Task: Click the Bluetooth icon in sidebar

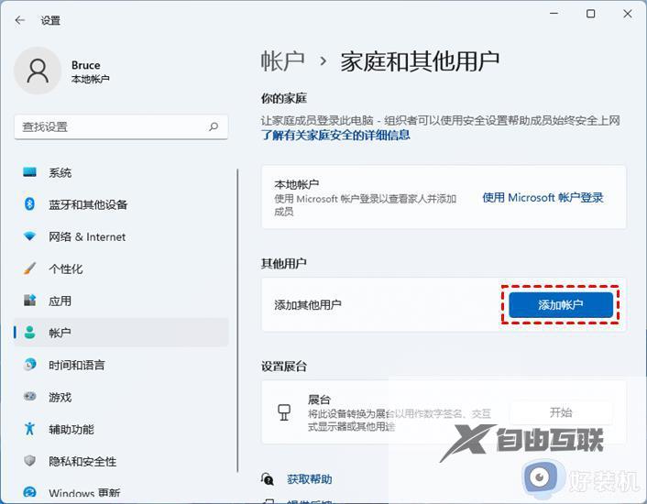Action: tap(29, 203)
